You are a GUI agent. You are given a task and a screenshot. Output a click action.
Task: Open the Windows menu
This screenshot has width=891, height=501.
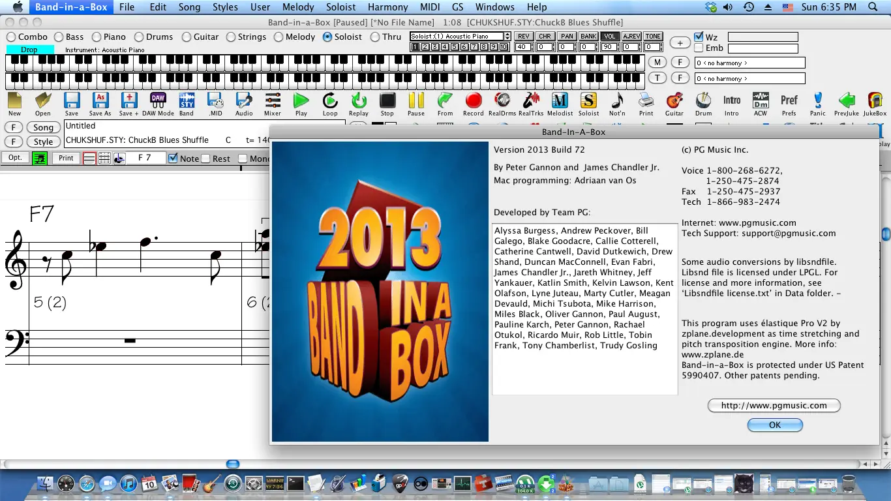click(x=495, y=7)
